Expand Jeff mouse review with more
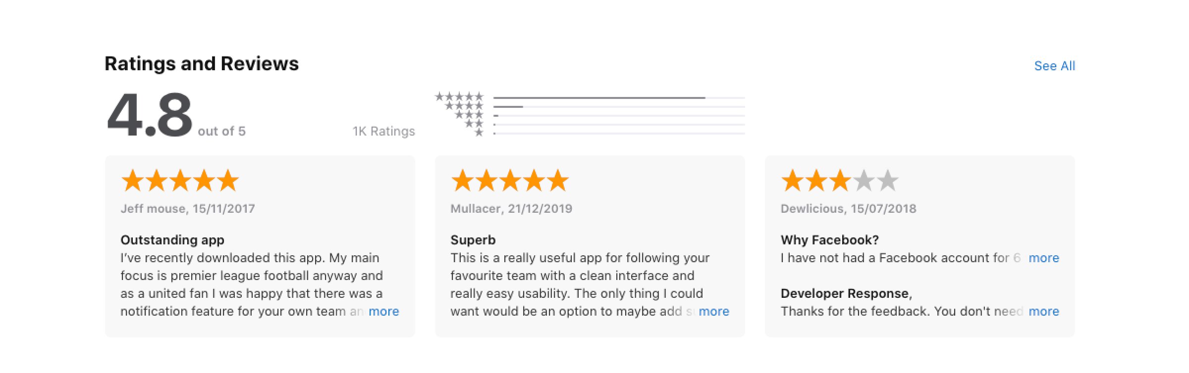This screenshot has height=373, width=1189. pos(383,311)
